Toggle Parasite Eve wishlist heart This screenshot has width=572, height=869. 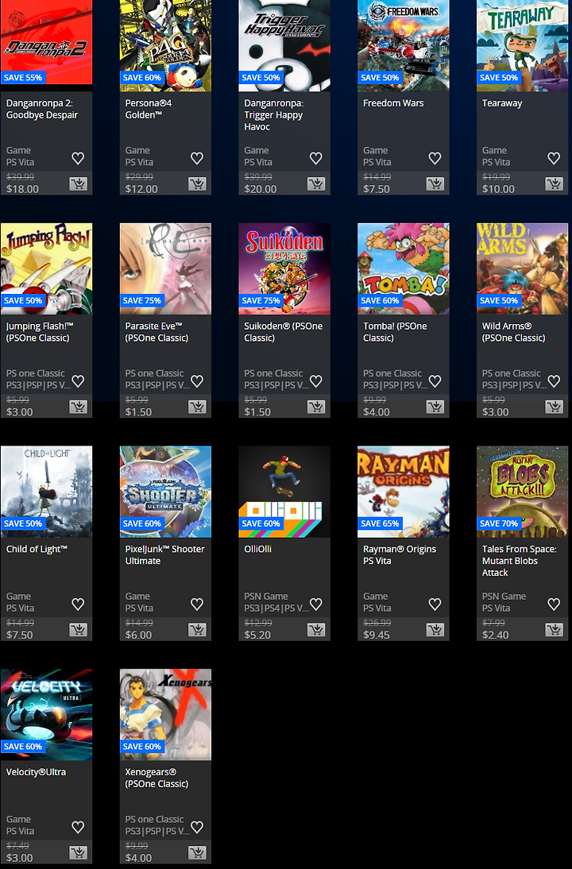click(x=197, y=381)
